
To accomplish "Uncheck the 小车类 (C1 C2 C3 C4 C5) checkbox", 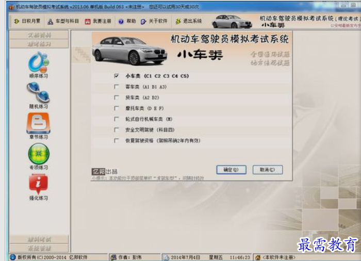I will pyautogui.click(x=117, y=76).
